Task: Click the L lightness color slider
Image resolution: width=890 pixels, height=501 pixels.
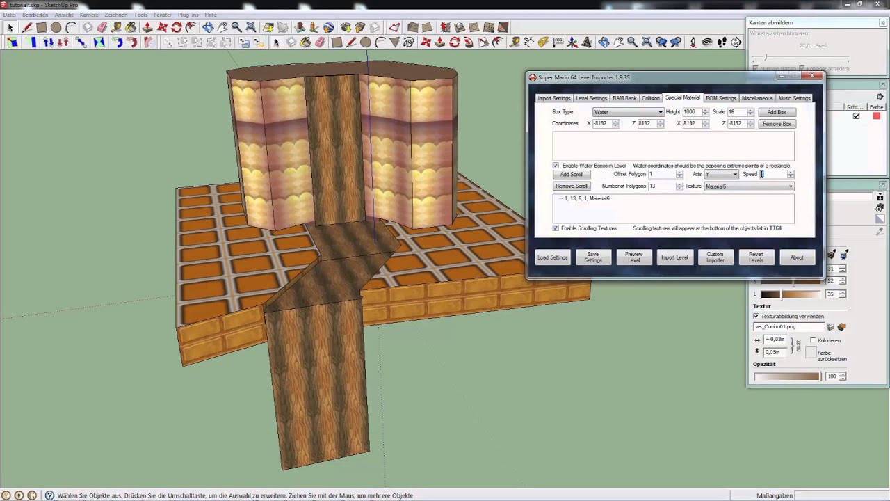Action: (x=791, y=294)
